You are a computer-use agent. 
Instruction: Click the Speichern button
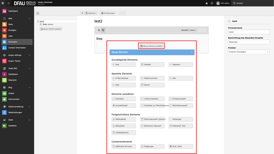pyautogui.click(x=91, y=13)
